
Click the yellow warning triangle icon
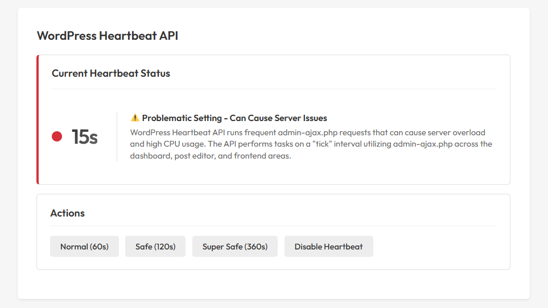pos(135,118)
